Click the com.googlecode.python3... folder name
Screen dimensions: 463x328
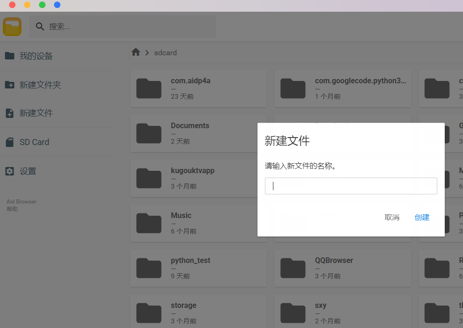coord(360,80)
